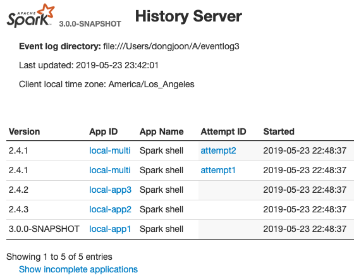Click the History Server title

pyautogui.click(x=188, y=16)
